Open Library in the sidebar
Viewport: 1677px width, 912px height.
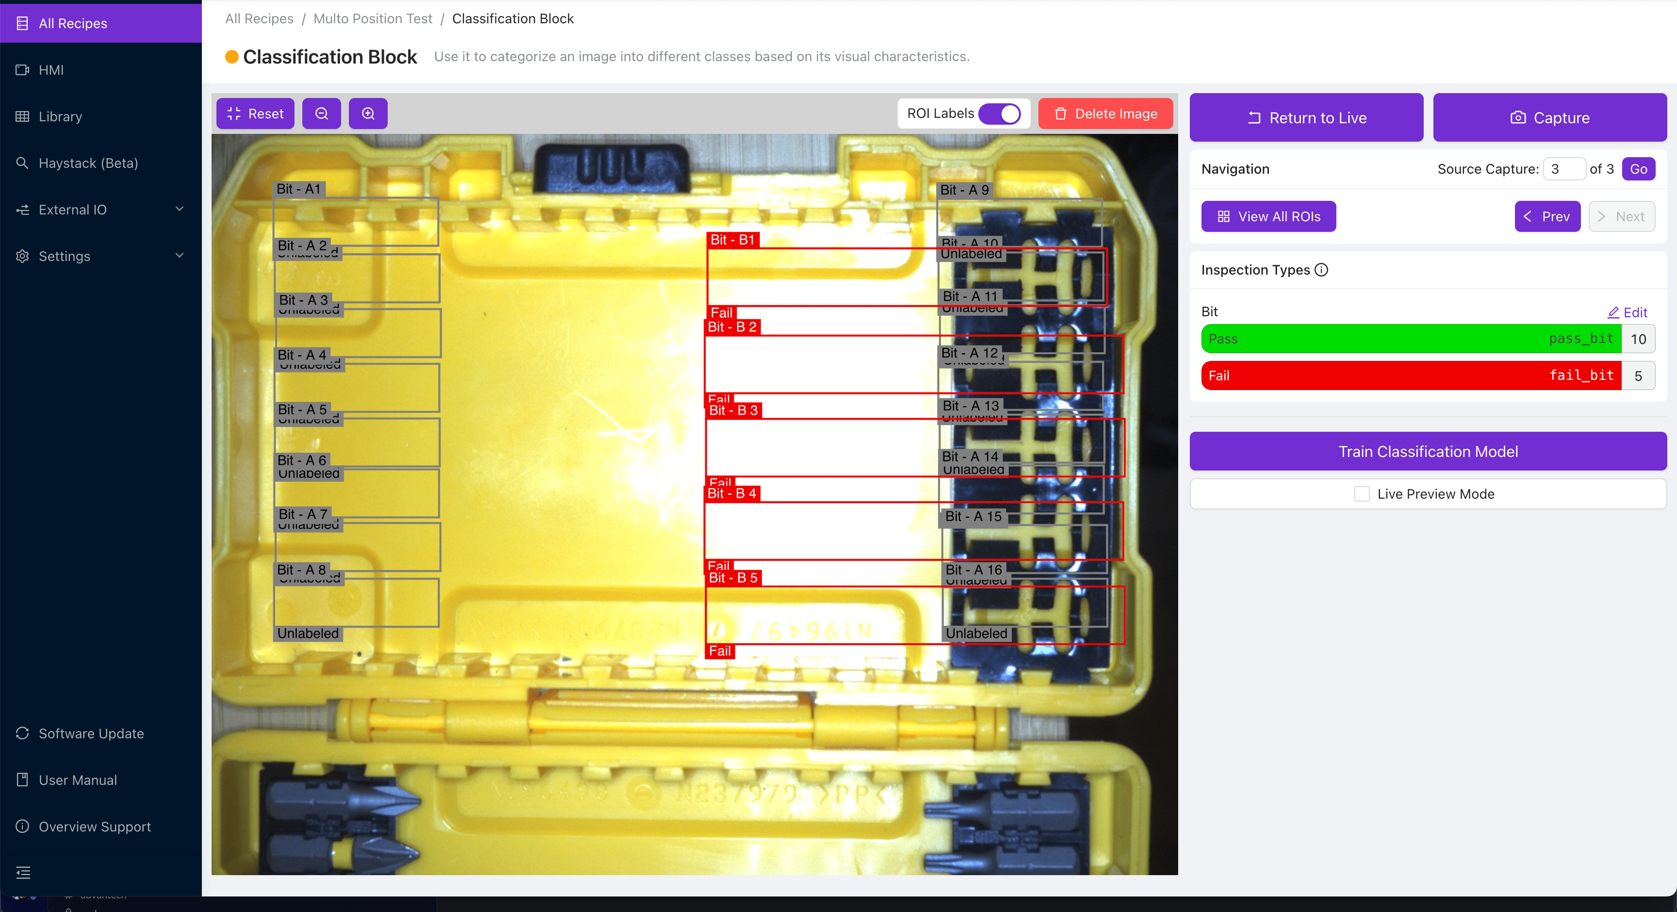click(60, 116)
